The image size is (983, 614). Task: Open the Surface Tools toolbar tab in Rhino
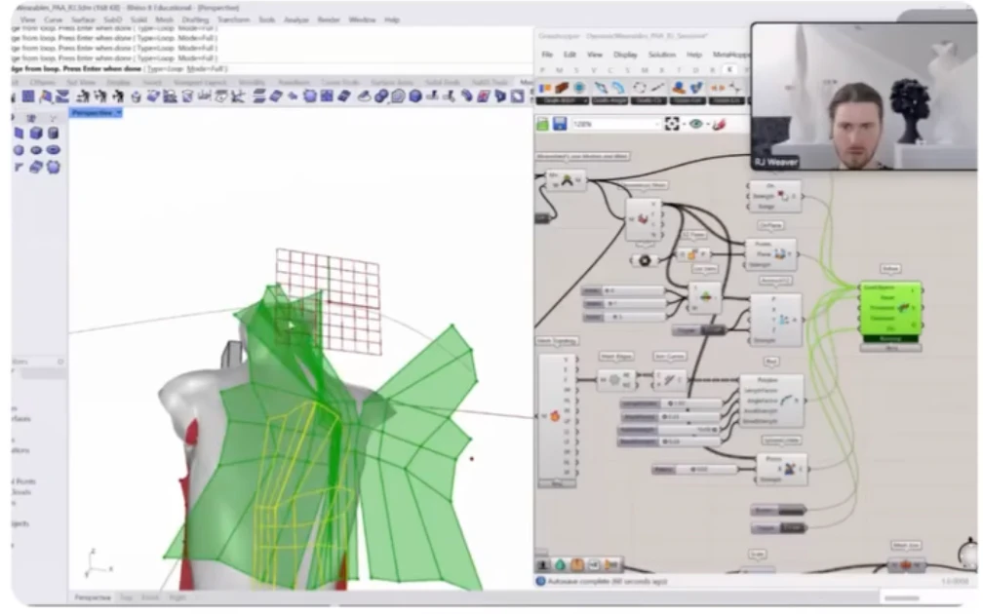[392, 82]
